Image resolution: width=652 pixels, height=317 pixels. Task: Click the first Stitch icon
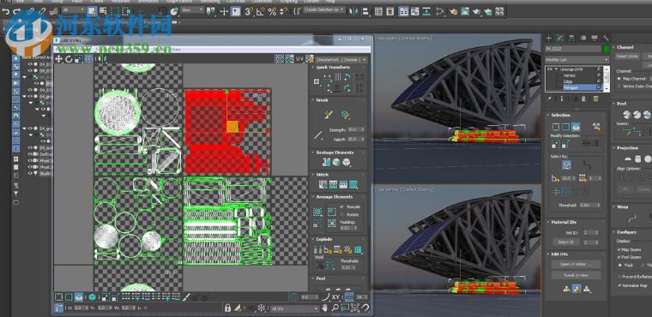click(323, 184)
